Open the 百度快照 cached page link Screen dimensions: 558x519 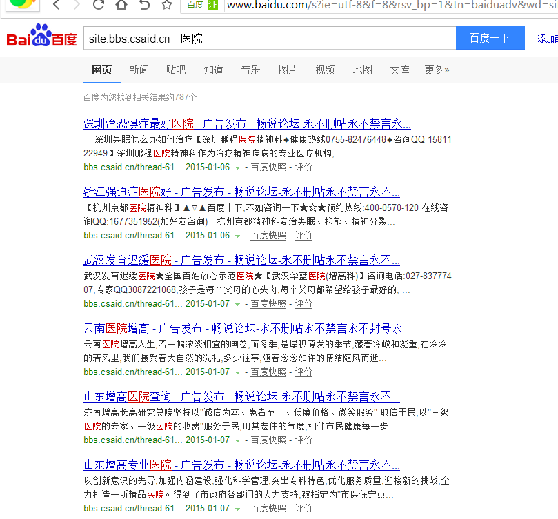click(268, 167)
